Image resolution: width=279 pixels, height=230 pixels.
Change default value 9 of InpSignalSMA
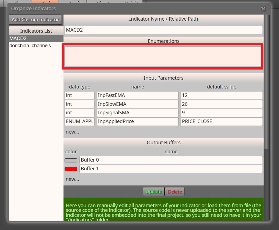pos(222,113)
